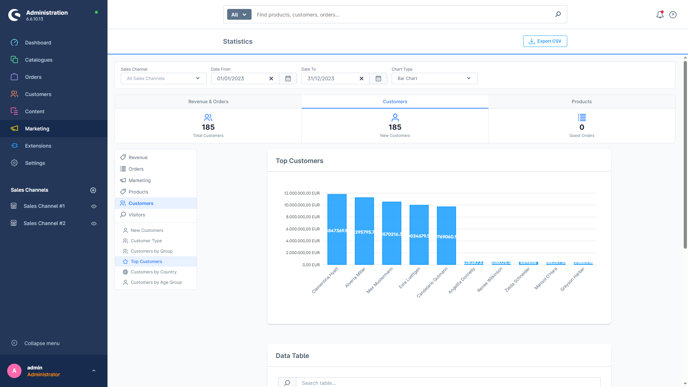The width and height of the screenshot is (688, 387).
Task: Open the help question mark icon
Action: click(x=673, y=15)
